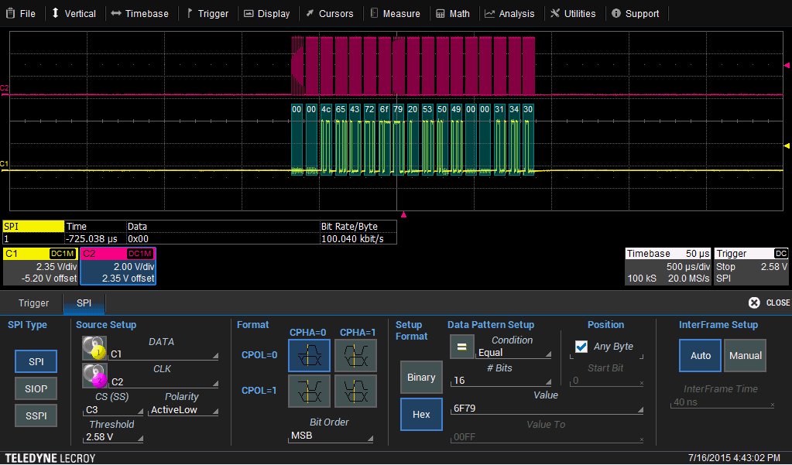Viewport: 792px width, 465px height.
Task: Open the Polarity dropdown set to ActiveLow
Action: tap(183, 409)
